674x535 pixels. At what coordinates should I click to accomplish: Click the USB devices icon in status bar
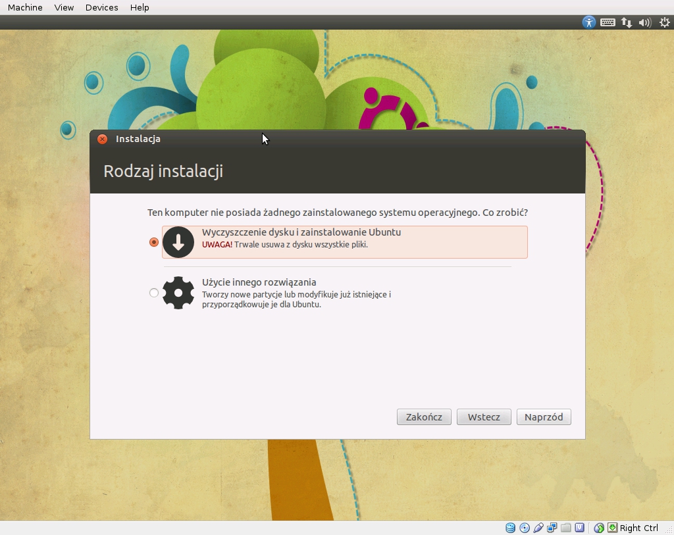click(538, 528)
